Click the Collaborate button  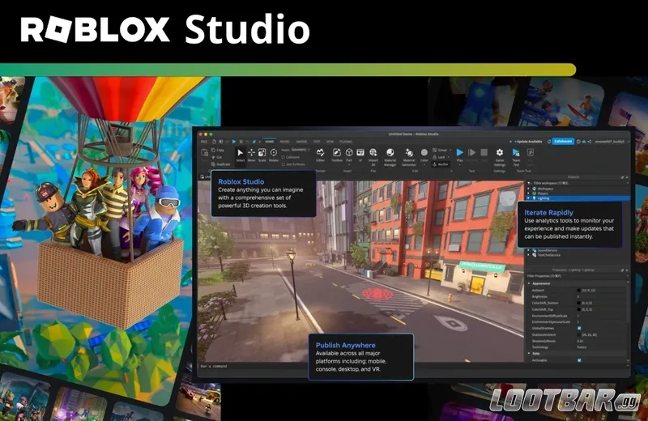tap(563, 142)
